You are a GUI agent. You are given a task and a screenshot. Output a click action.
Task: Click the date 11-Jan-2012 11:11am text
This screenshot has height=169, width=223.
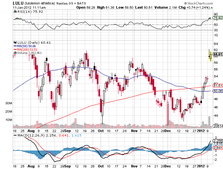(x=29, y=8)
